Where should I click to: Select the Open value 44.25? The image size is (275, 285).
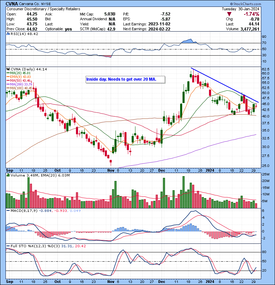pos(32,14)
